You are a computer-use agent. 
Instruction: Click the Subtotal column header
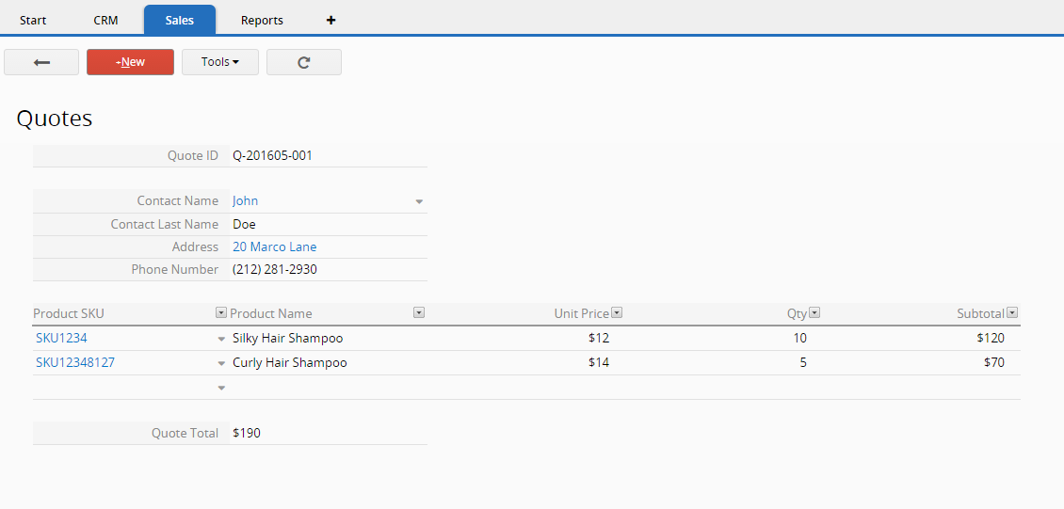(x=980, y=314)
